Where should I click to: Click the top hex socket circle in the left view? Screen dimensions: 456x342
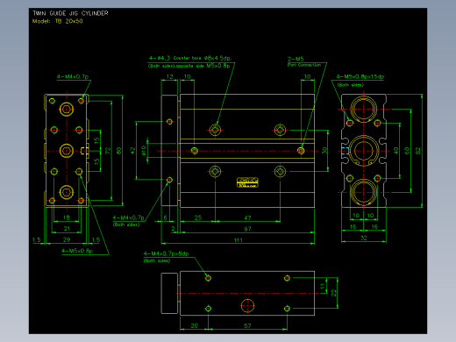67,109
